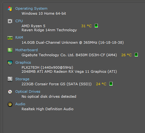Click the storage temperature value 24 °C
The image size is (145, 133).
(x=101, y=84)
